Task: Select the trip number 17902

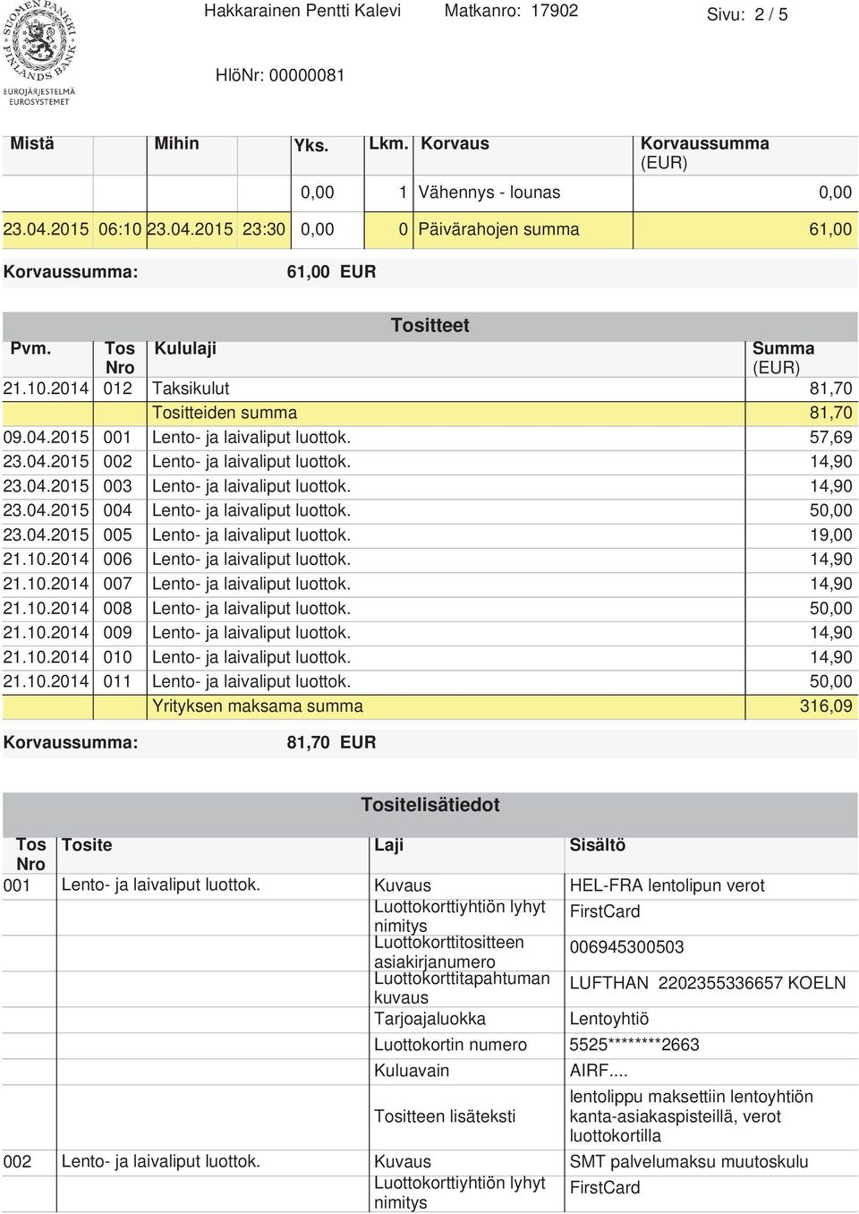Action: click(x=555, y=11)
